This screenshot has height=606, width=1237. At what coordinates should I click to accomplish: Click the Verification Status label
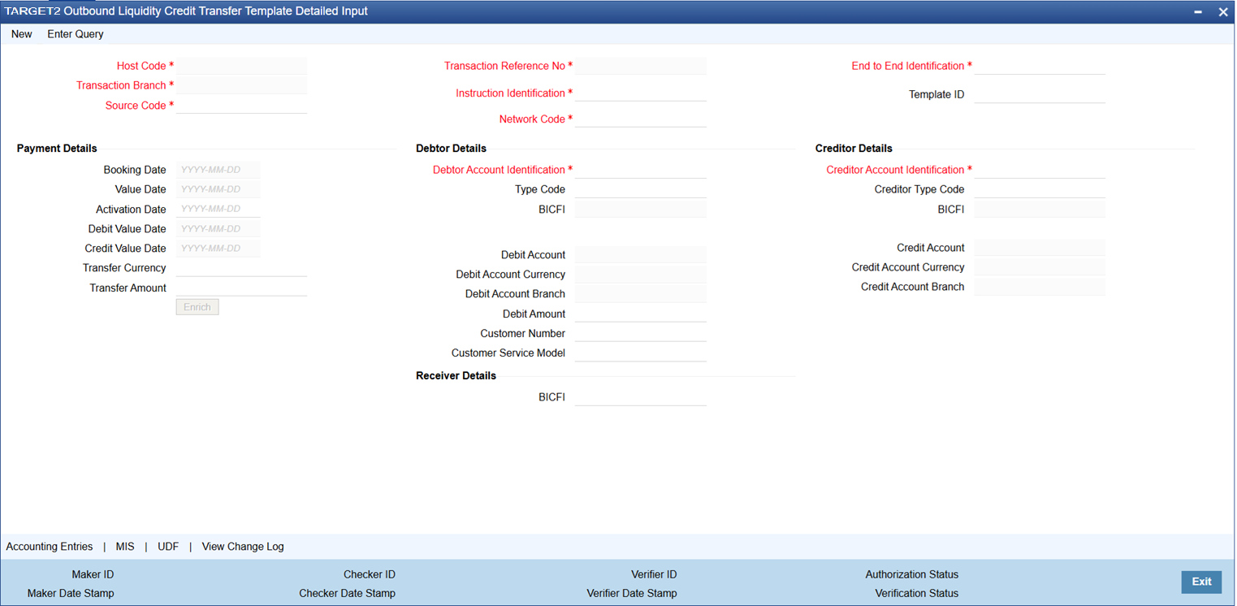click(x=917, y=593)
